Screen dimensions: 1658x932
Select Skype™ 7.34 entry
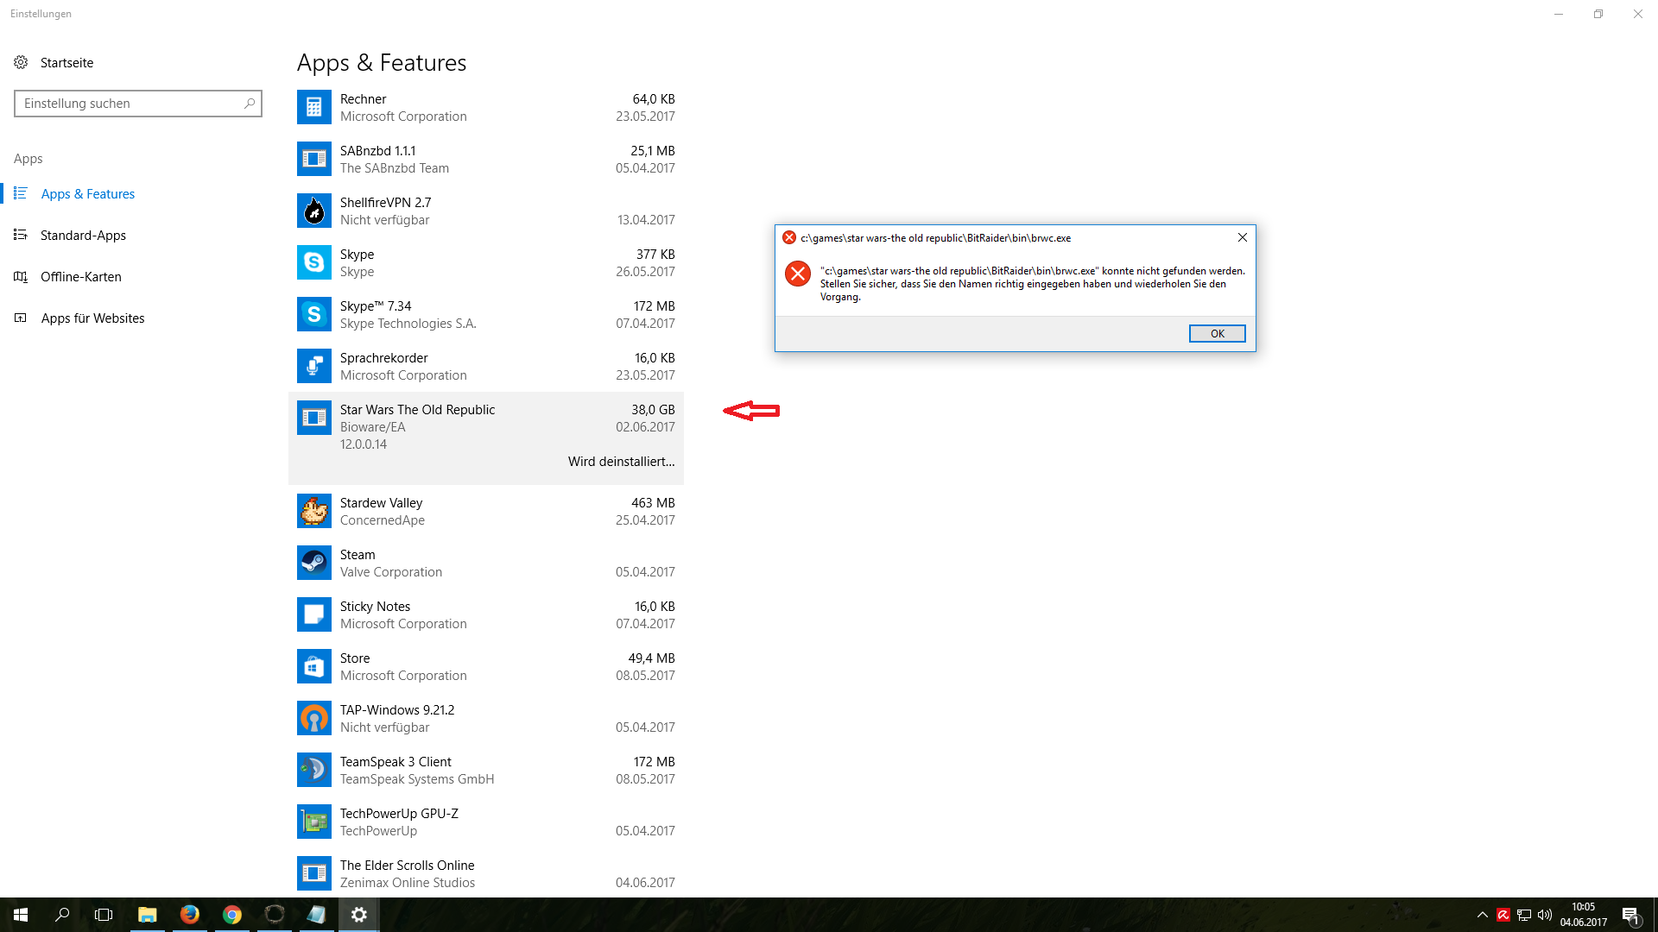click(x=486, y=314)
